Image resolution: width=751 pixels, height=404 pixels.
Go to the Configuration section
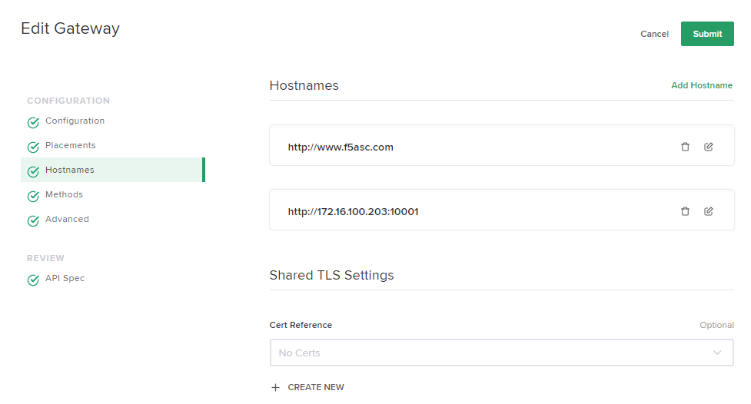pos(75,121)
